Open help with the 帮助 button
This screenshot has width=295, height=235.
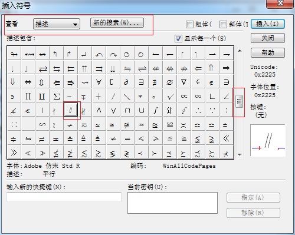tap(268, 52)
